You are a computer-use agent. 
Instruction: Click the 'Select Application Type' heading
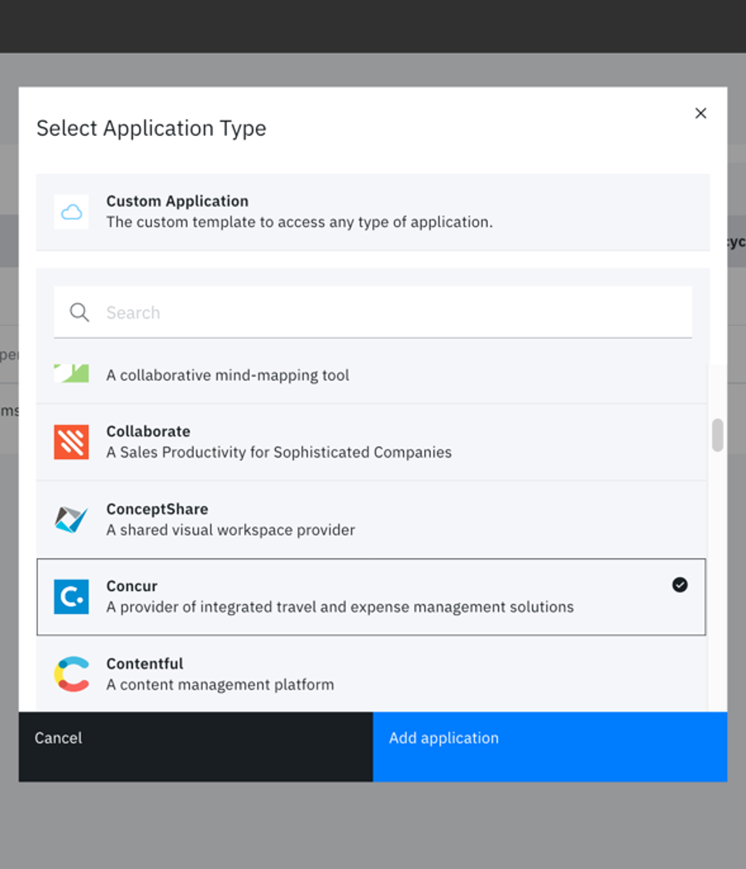[x=151, y=128]
